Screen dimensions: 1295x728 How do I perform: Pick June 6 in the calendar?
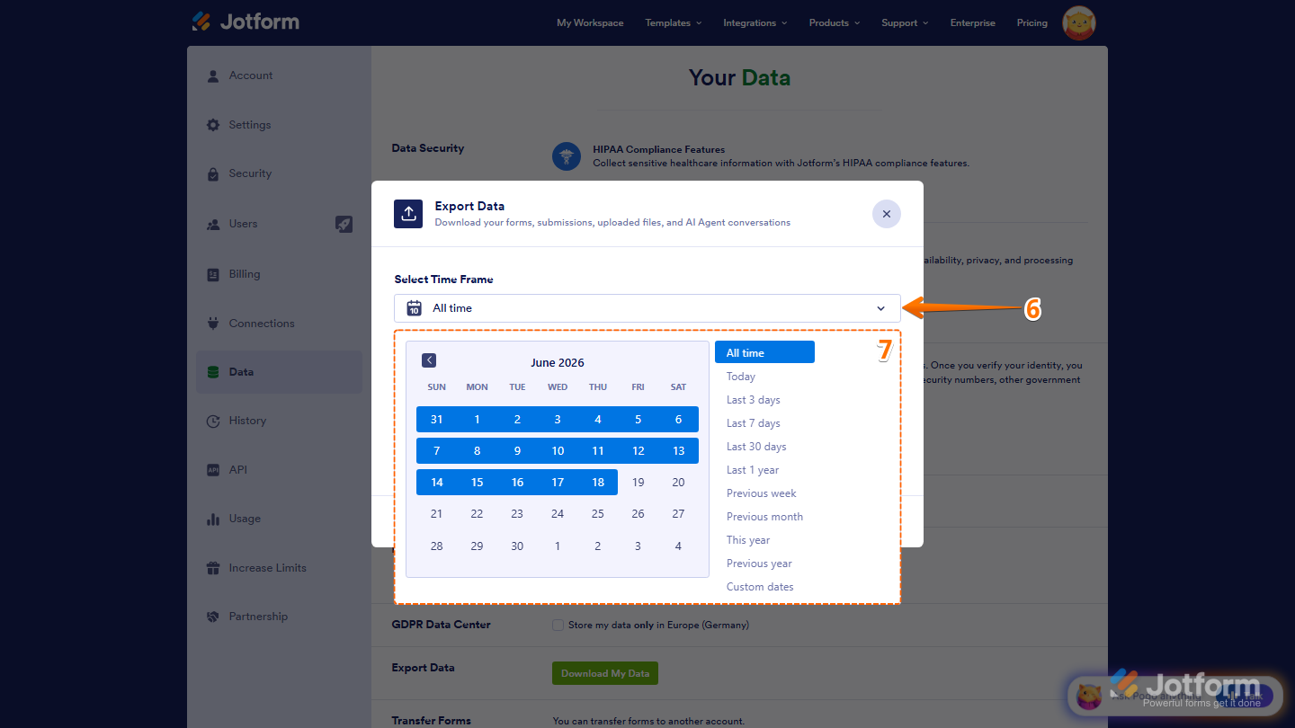[x=678, y=419]
